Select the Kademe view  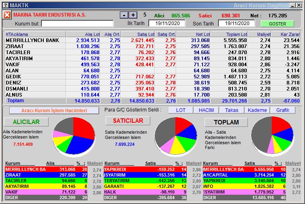257,110
